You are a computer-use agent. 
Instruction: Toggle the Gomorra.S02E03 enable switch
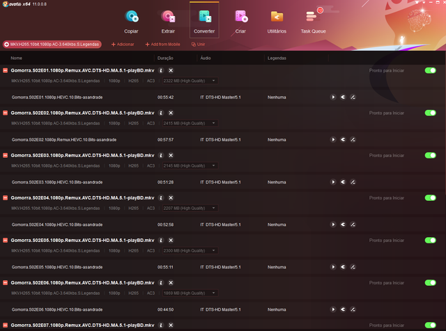pyautogui.click(x=431, y=155)
